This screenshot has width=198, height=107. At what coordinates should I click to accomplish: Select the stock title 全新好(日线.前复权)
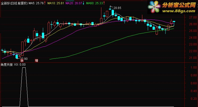14,3
